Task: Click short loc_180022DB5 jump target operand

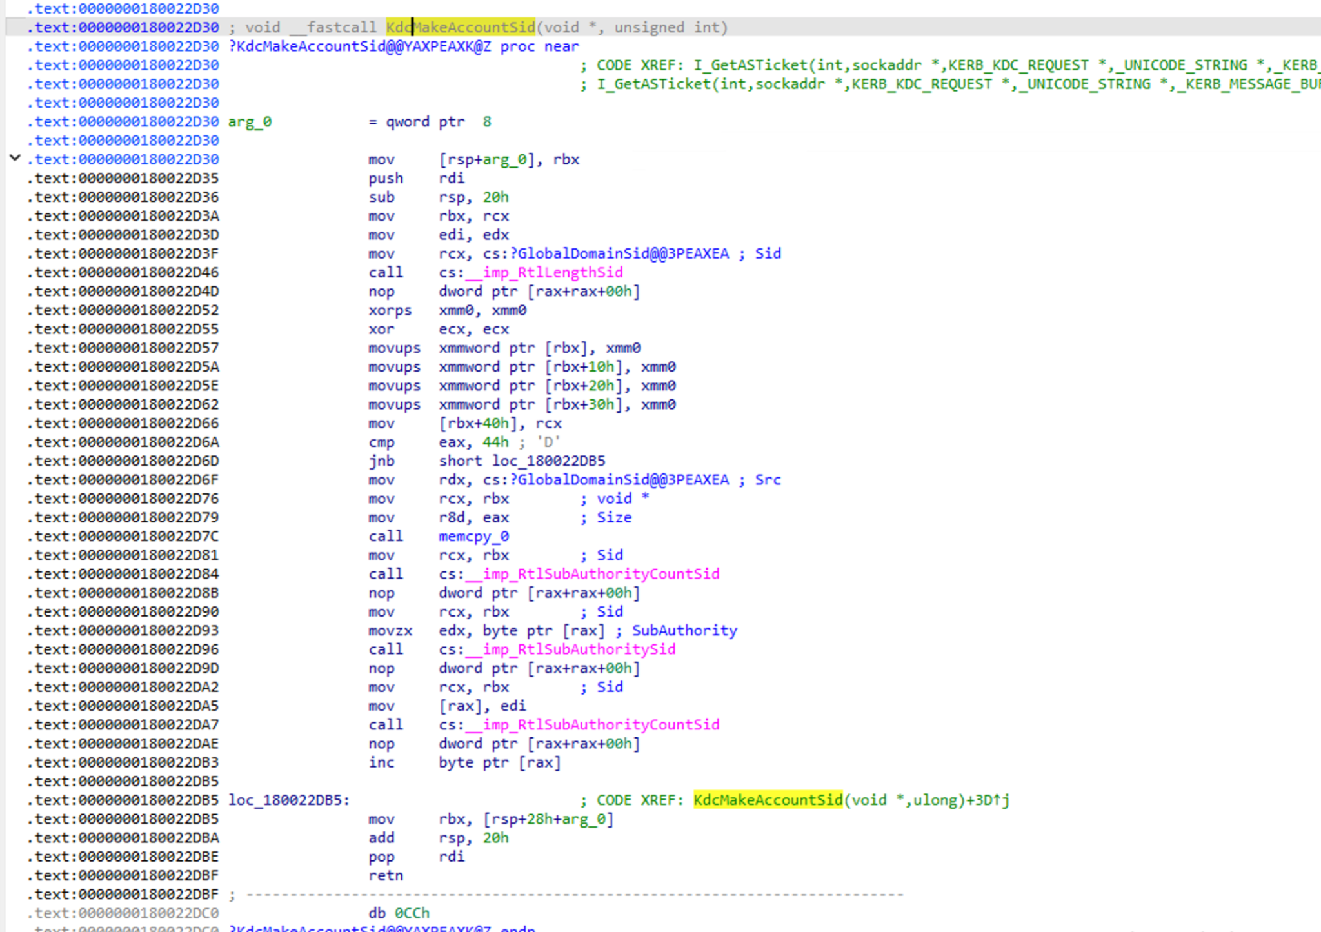Action: (x=522, y=461)
